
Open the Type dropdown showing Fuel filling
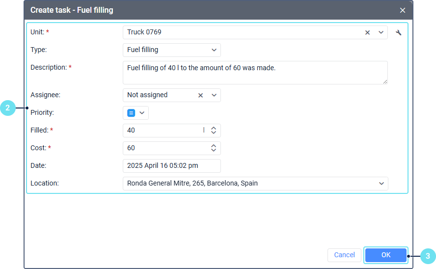(x=214, y=50)
